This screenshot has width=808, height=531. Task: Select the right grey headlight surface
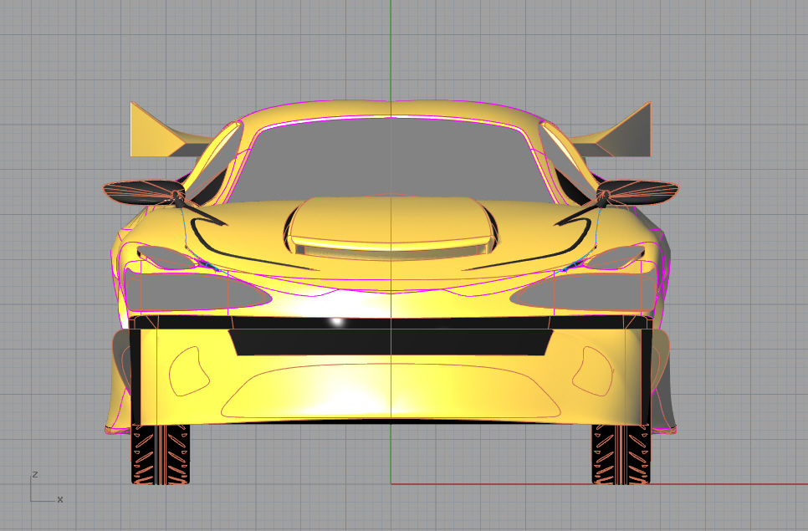click(x=582, y=292)
